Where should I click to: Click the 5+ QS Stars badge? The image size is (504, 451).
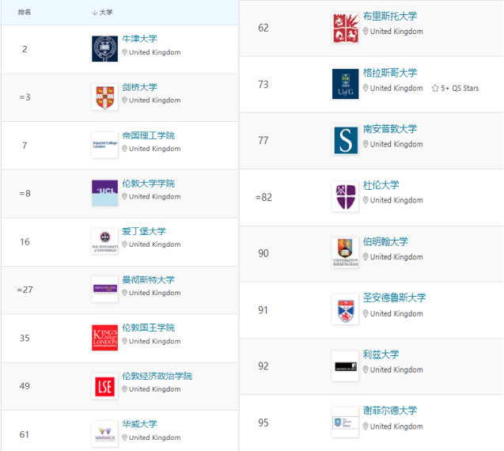tap(455, 89)
